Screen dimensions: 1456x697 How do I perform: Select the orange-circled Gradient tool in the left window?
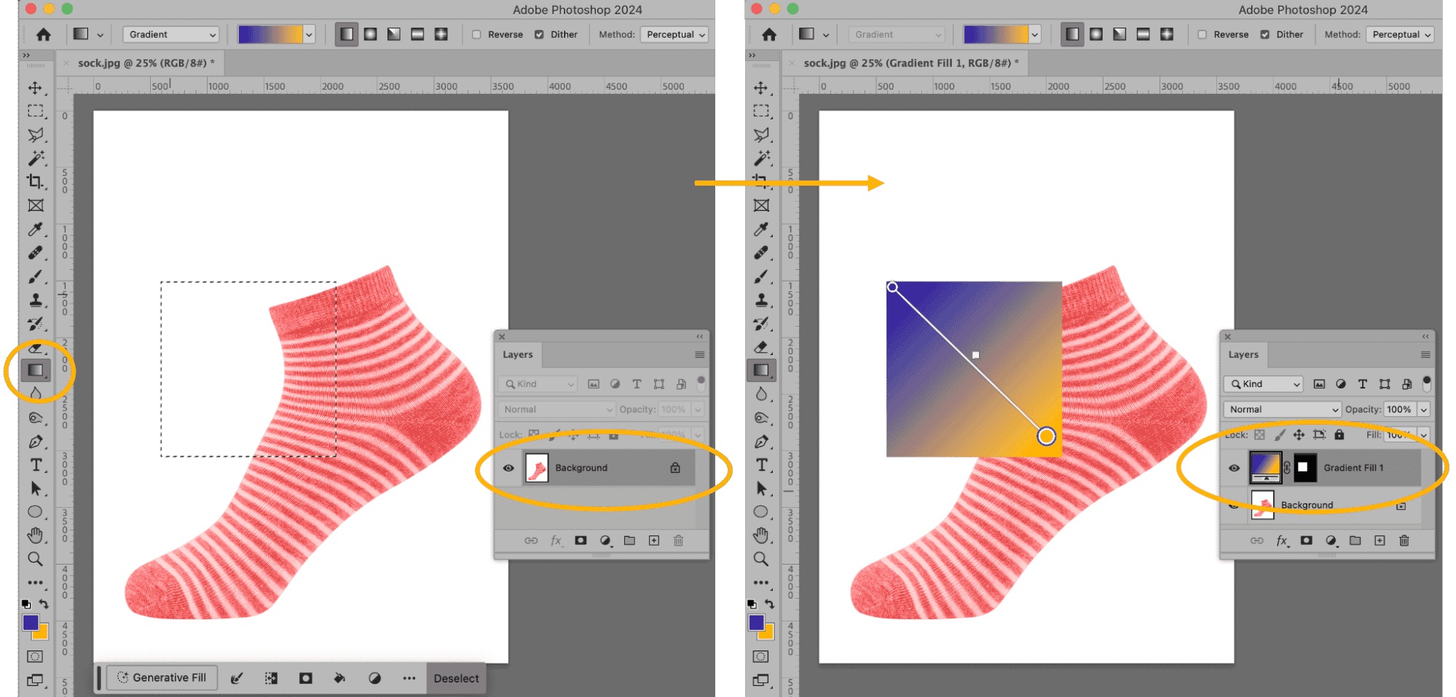[36, 370]
